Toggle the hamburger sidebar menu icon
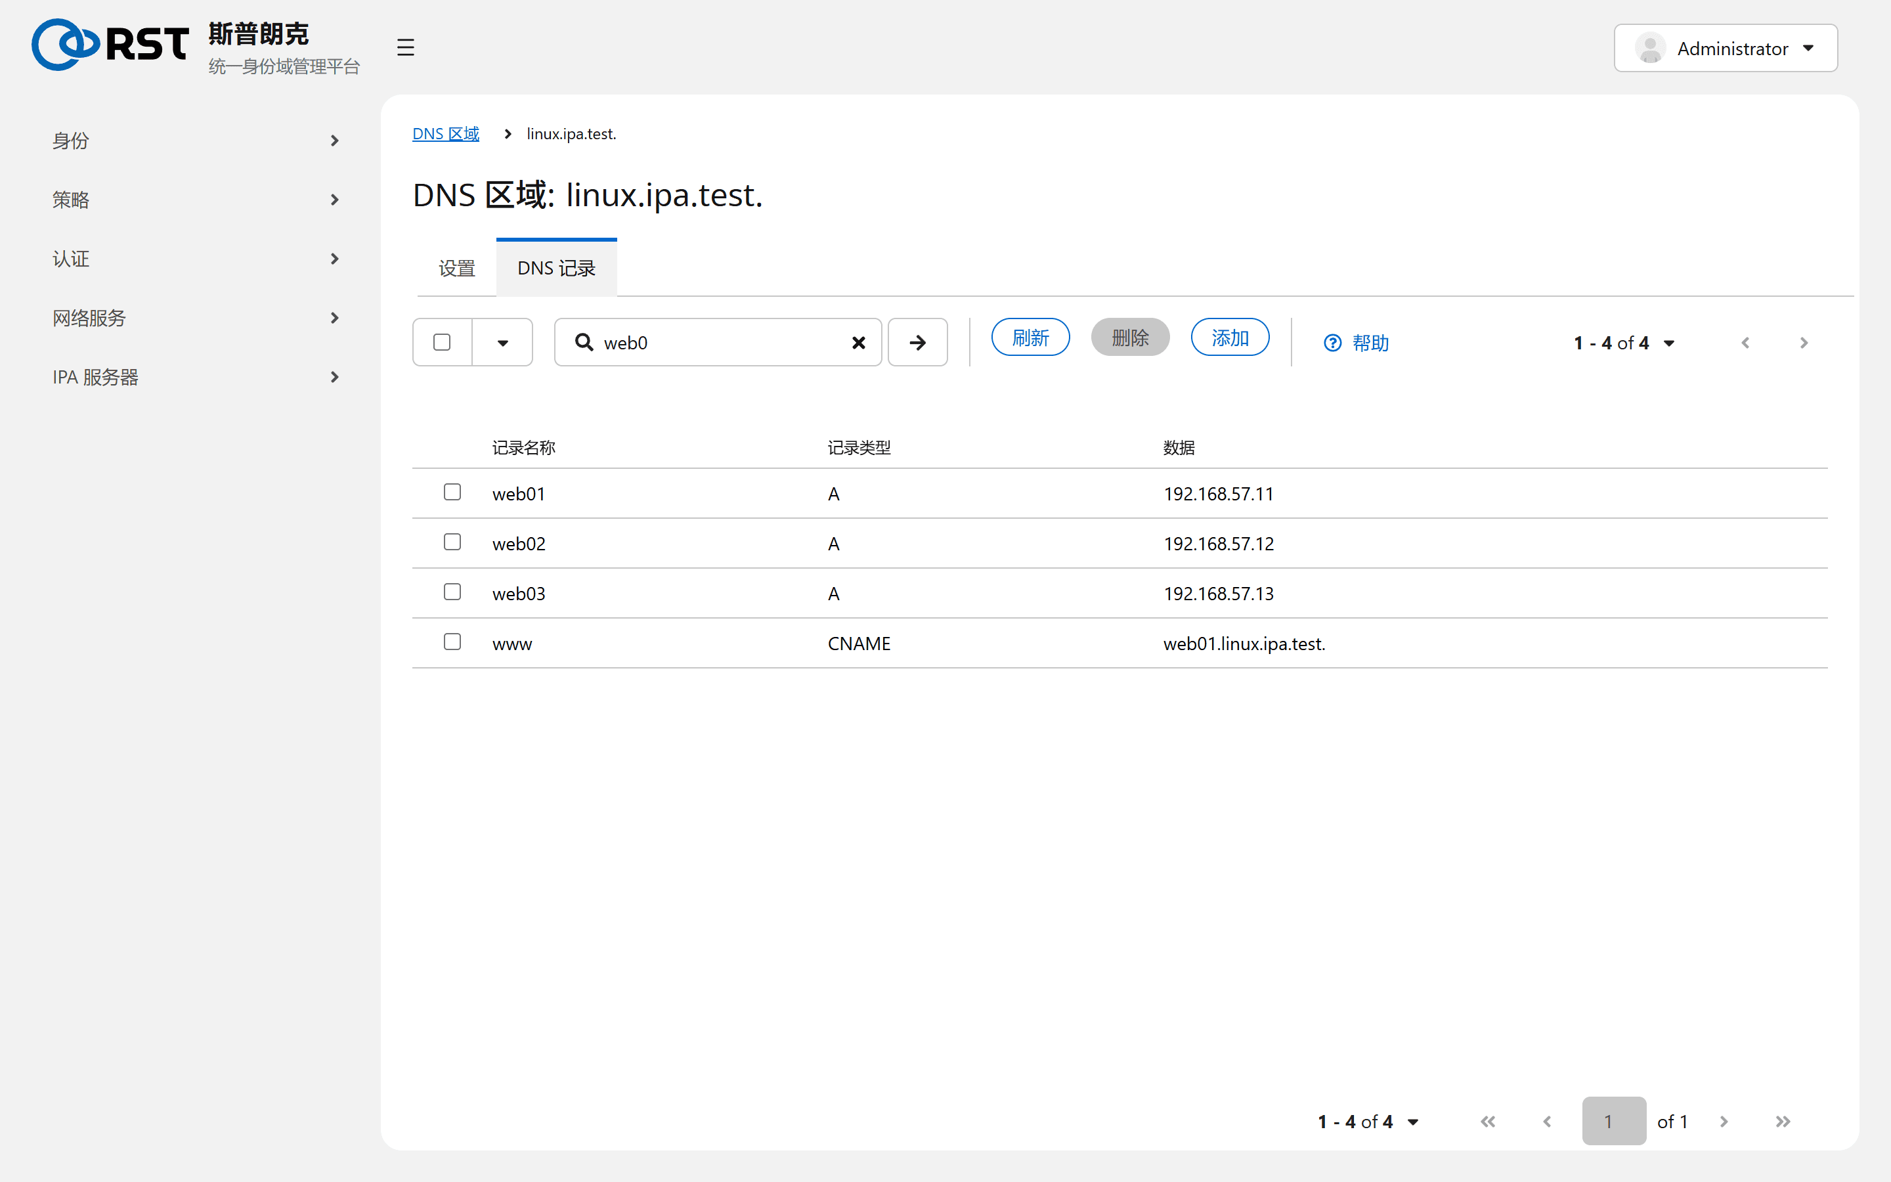Image resolution: width=1891 pixels, height=1182 pixels. click(404, 48)
